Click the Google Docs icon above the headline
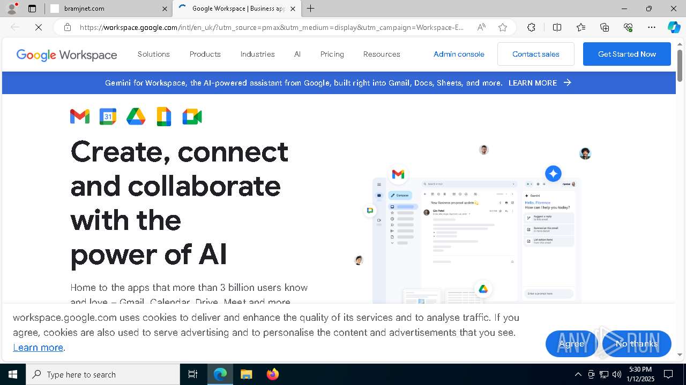The height and width of the screenshot is (385, 686). [x=164, y=117]
